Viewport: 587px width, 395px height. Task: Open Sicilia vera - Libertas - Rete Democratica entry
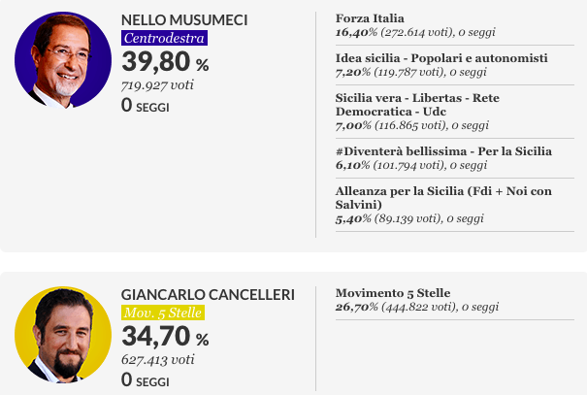[455, 112]
